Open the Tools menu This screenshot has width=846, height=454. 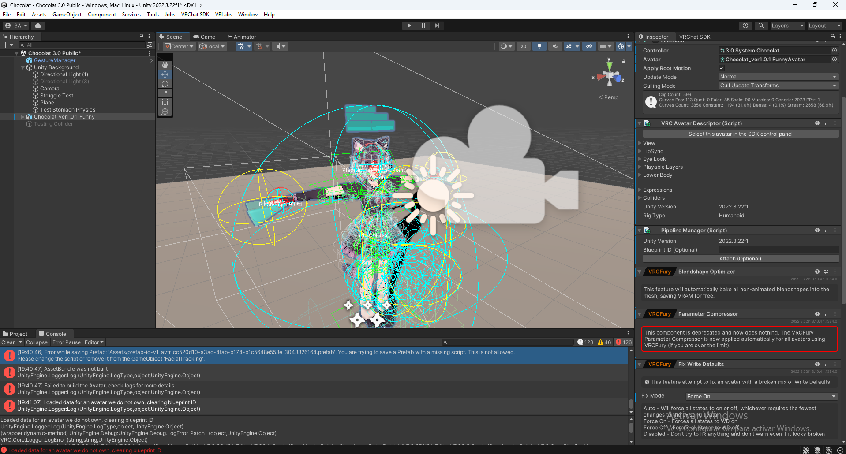153,15
